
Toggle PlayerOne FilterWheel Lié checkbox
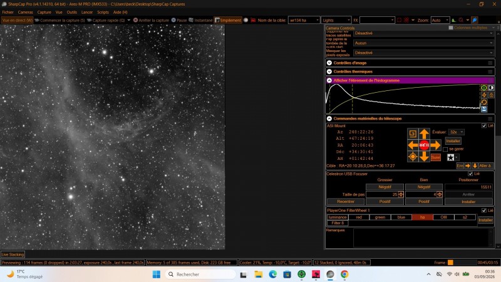483,211
